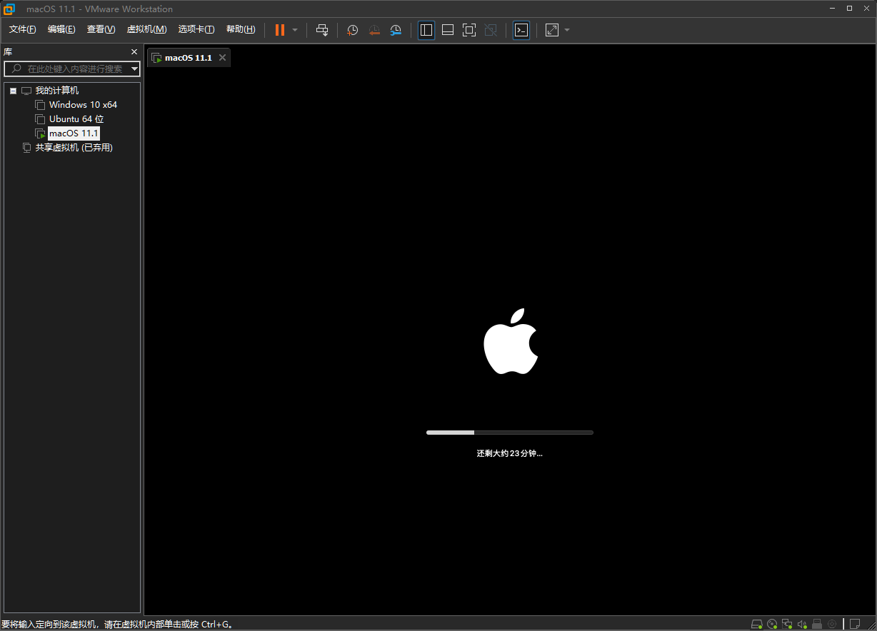Click the VM icon on the macOS 11.1 tab
This screenshot has width=877, height=631.
[x=156, y=58]
